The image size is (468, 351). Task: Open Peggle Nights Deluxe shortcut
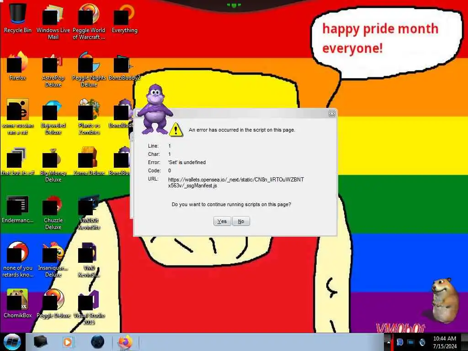tap(89, 69)
